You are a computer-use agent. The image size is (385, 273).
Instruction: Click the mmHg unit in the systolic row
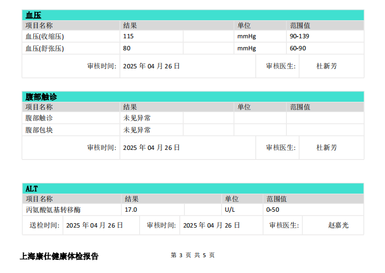pyautogui.click(x=246, y=36)
